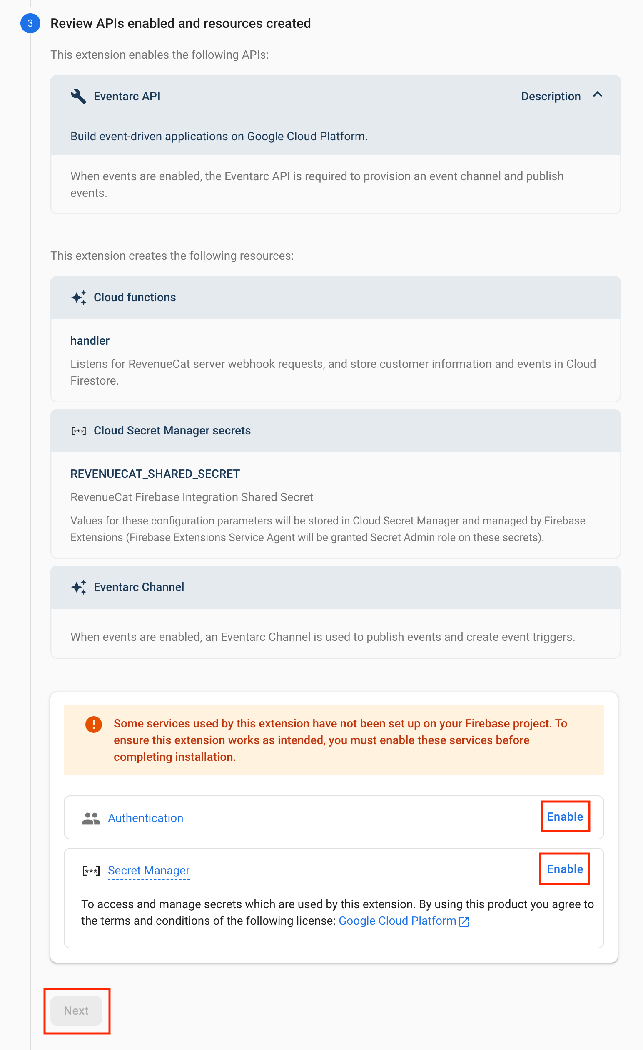Click the REVENUECAT_SHARED_SECRET name
Image resolution: width=643 pixels, height=1050 pixels.
coord(155,474)
